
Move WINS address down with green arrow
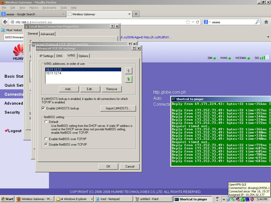coord(129,79)
